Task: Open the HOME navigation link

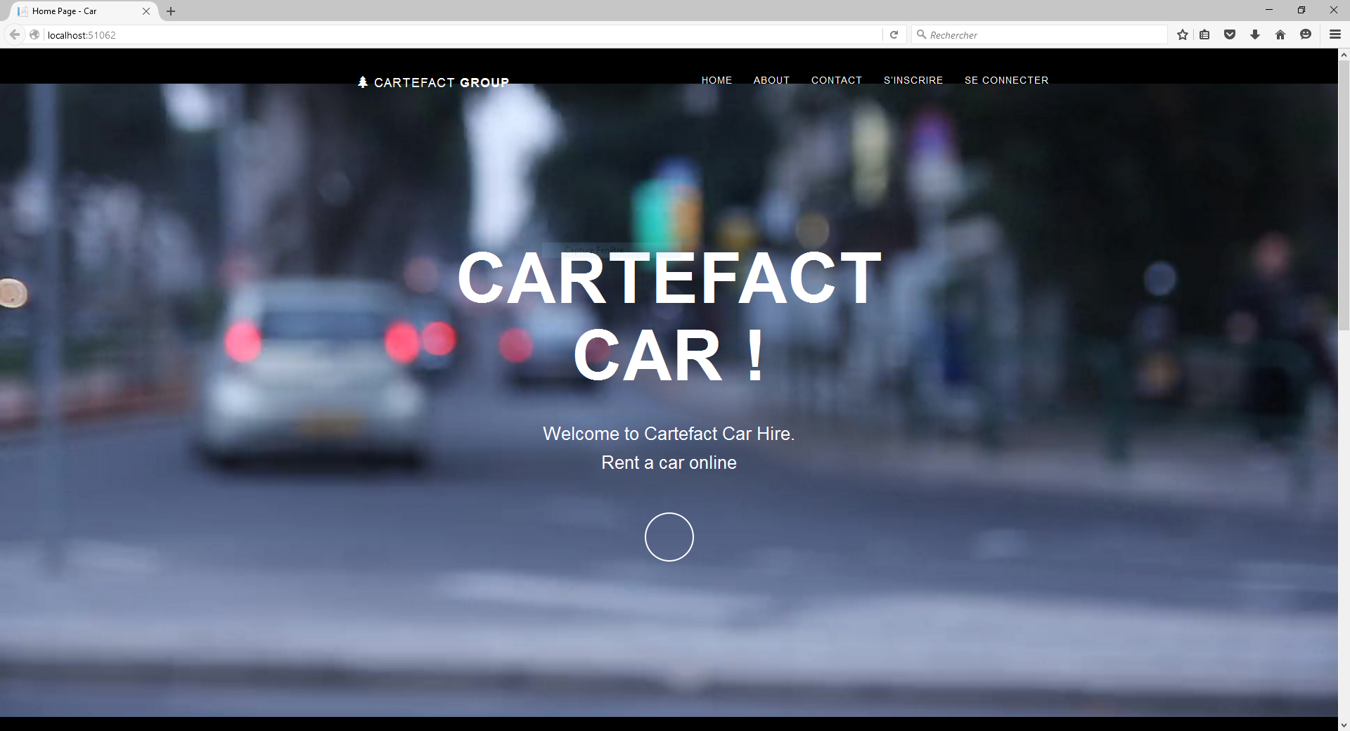Action: click(716, 80)
